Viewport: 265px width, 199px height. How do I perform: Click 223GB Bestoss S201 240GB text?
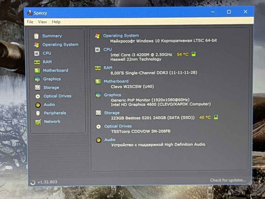(153, 118)
